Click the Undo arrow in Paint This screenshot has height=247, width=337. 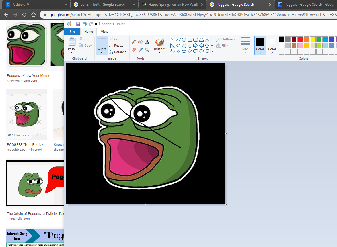85,24
